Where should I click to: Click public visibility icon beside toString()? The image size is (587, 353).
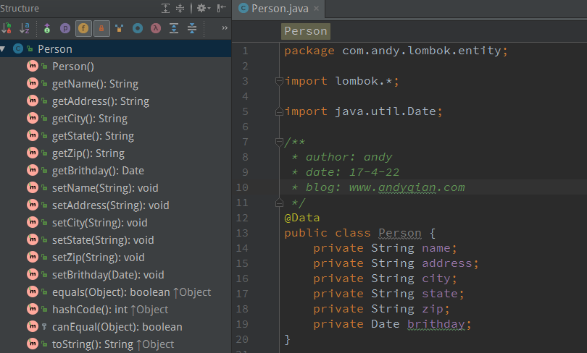[44, 344]
